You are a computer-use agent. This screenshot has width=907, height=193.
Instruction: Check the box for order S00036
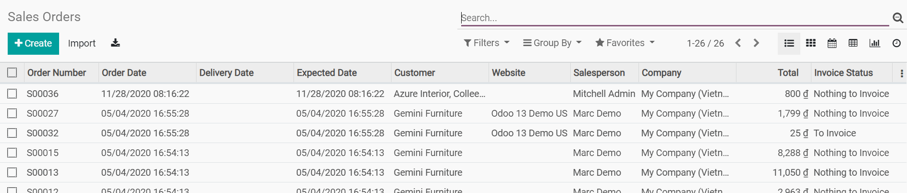[x=12, y=94]
